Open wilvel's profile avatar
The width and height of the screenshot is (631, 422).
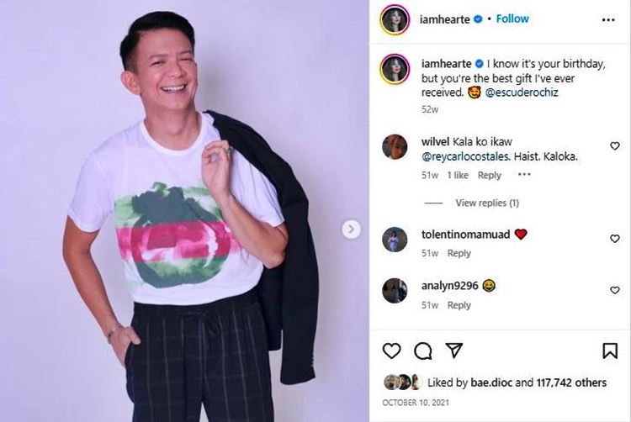(x=395, y=147)
